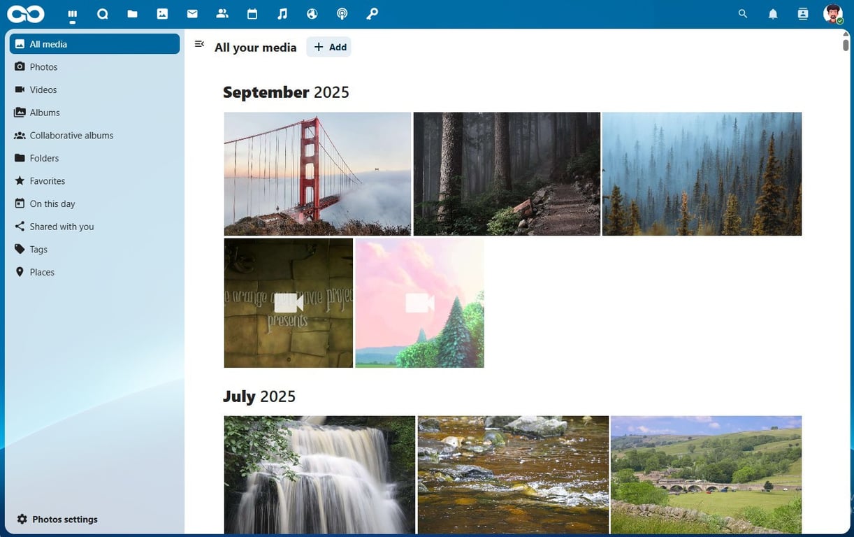Open the Golden Gate Bridge photo
This screenshot has height=537, width=854.
pos(317,174)
